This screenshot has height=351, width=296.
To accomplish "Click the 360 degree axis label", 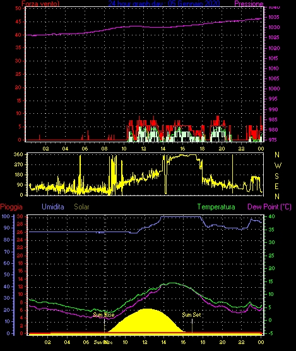I will click(x=18, y=154).
